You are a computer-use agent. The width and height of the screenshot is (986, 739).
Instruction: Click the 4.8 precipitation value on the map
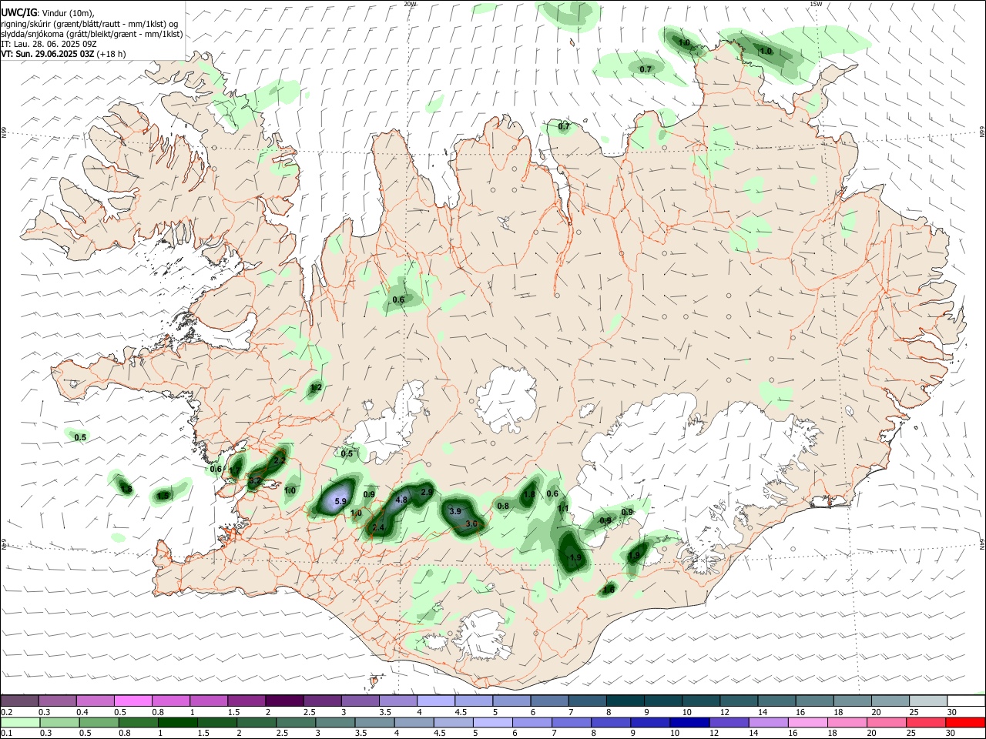(x=401, y=500)
